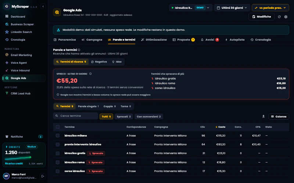Select the Termini 5 segment
This screenshot has width=294, height=183.
(65, 107)
